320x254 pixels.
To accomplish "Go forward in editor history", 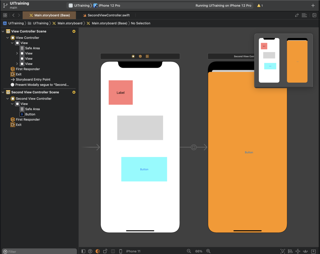I will click(x=19, y=15).
